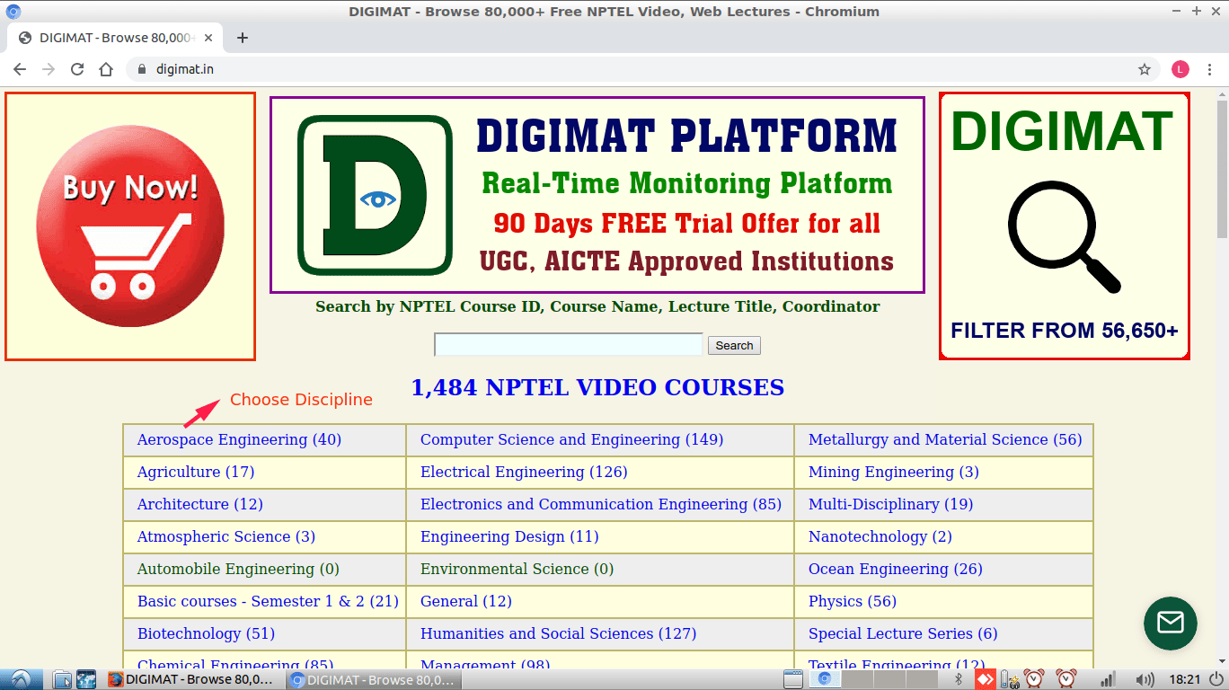Image resolution: width=1229 pixels, height=690 pixels.
Task: Open Biotechnology (51) discipline
Action: (x=206, y=633)
